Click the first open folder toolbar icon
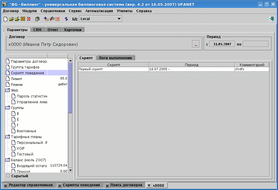This screenshot has height=190, width=278. (11, 19)
